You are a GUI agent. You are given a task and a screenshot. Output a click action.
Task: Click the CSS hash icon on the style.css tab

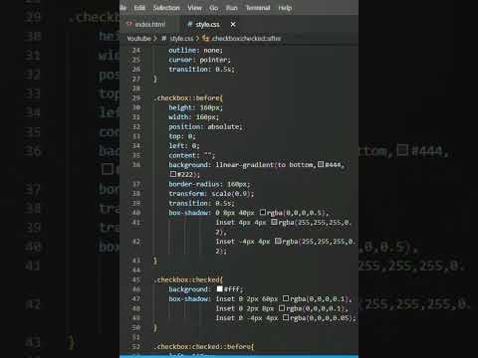tap(190, 24)
